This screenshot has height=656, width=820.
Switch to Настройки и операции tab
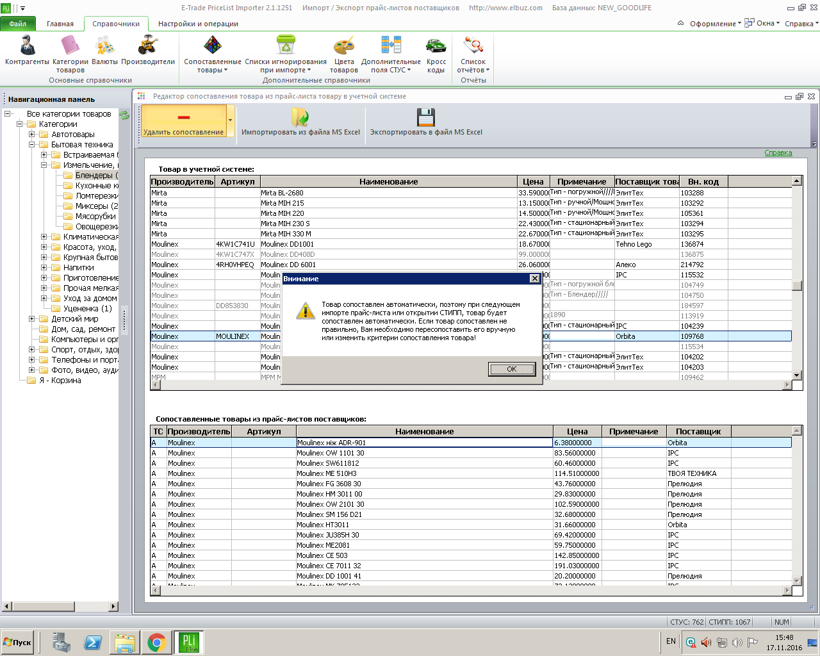(x=198, y=24)
